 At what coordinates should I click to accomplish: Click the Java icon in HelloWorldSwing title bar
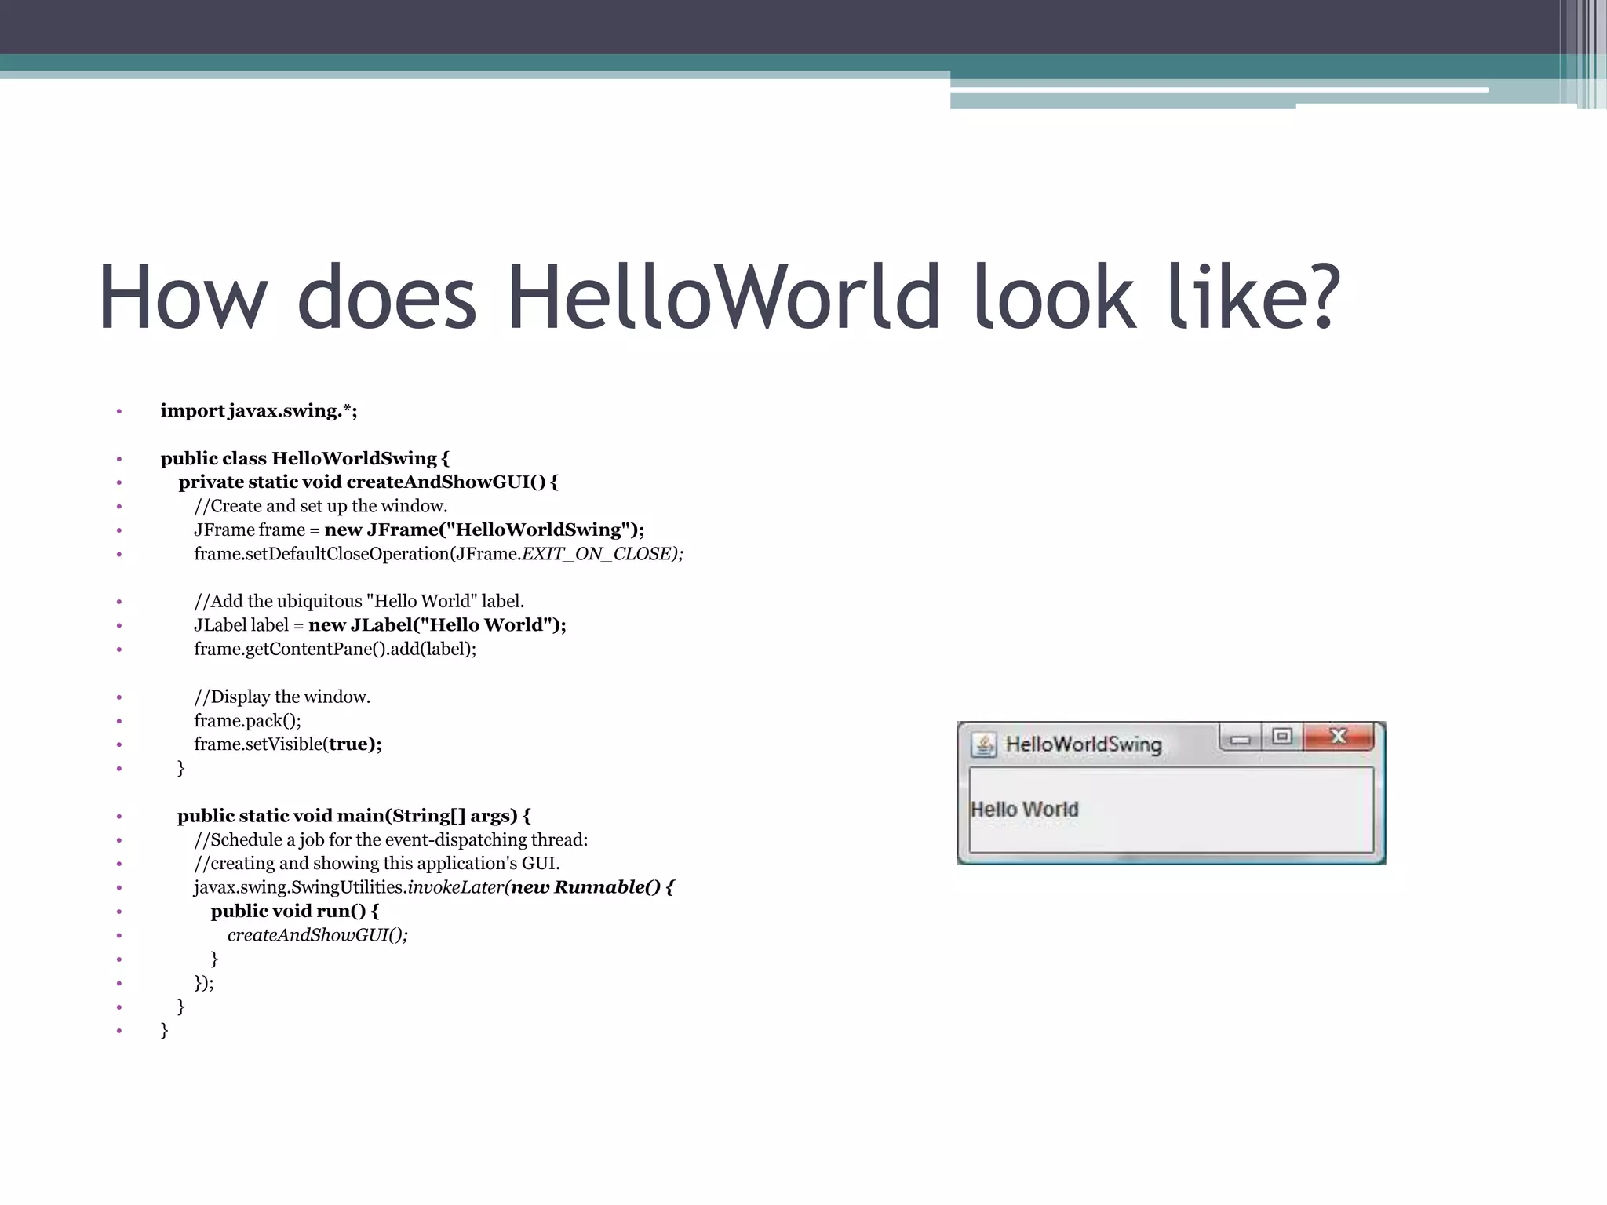(x=983, y=744)
